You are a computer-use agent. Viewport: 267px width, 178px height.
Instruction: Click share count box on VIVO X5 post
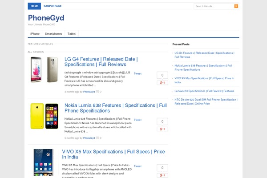point(162,168)
